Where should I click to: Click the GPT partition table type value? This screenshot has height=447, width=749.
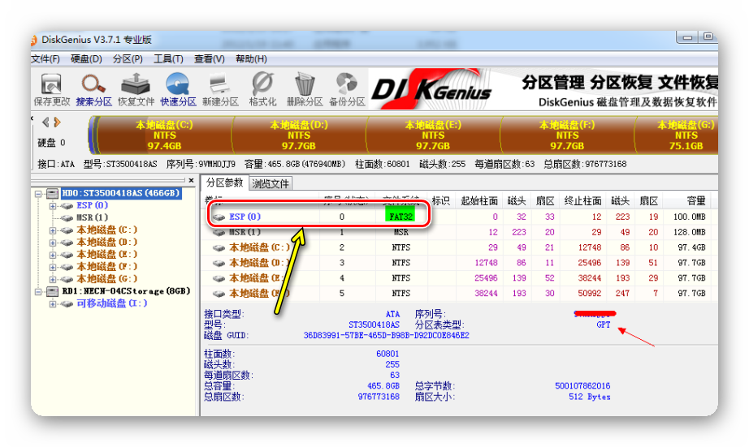(x=604, y=325)
